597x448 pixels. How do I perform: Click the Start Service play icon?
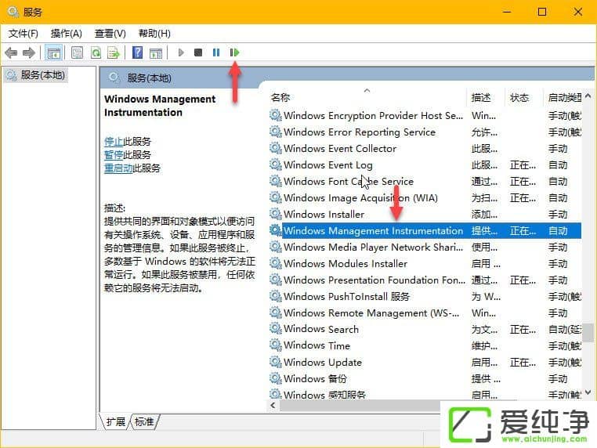click(x=181, y=52)
